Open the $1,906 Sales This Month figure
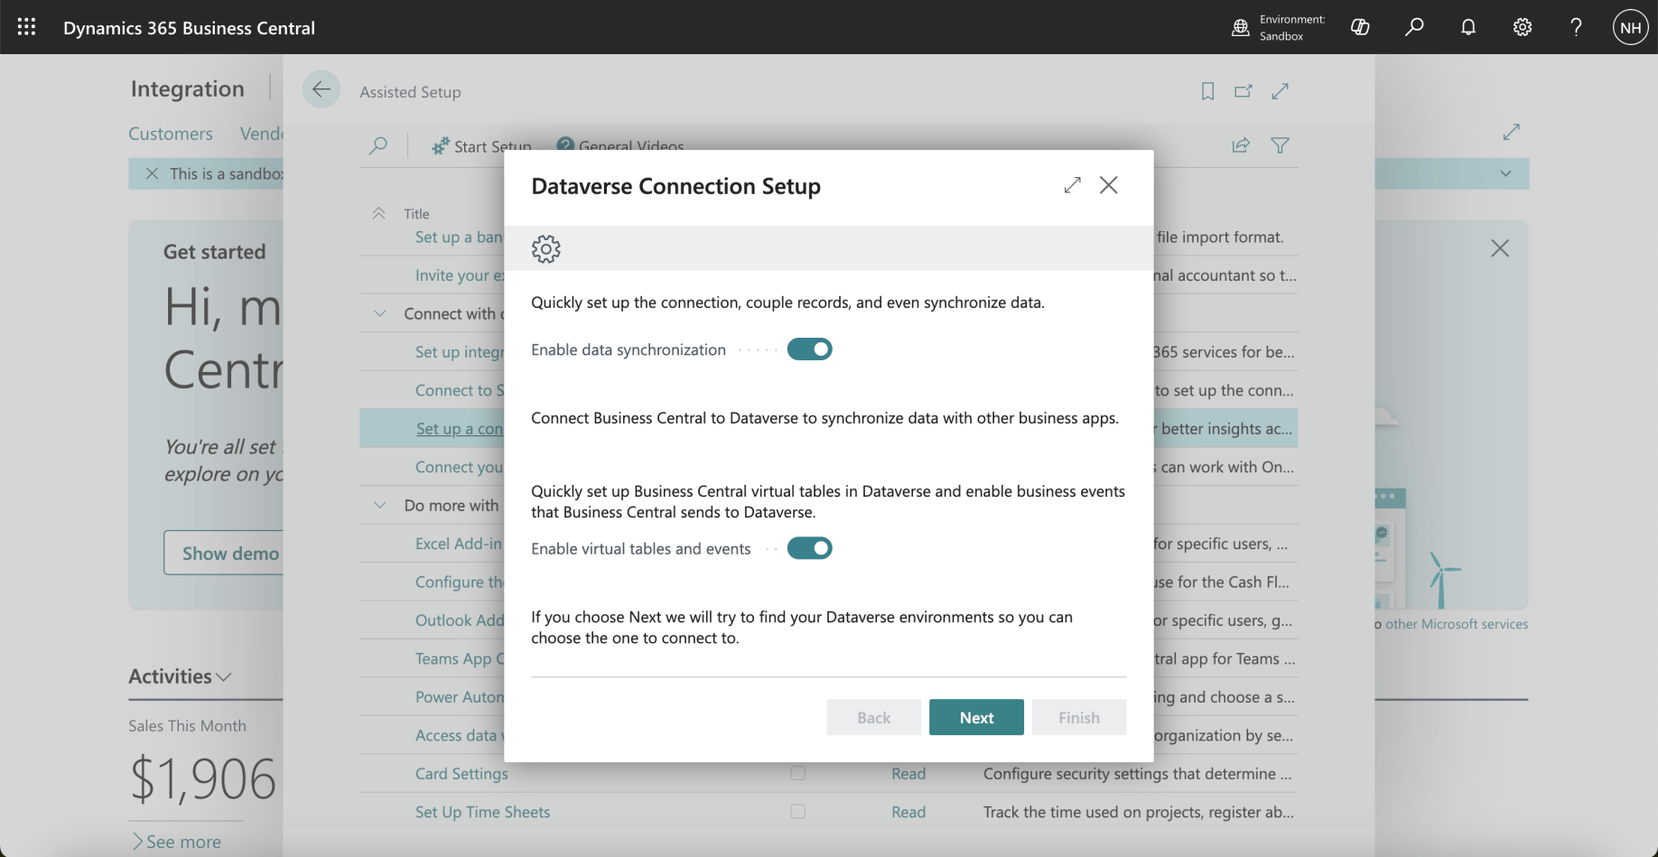 [203, 778]
